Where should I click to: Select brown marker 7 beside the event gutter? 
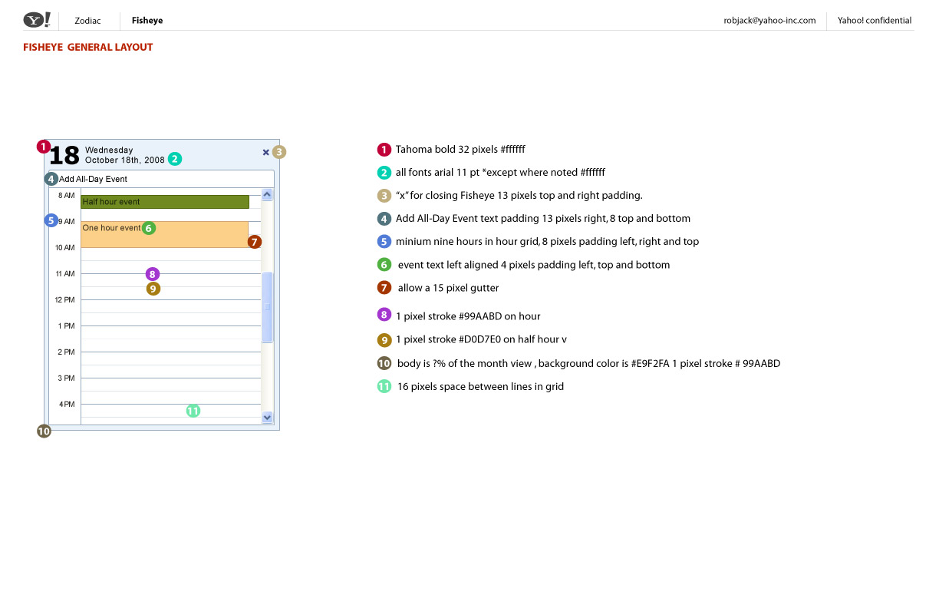(x=255, y=242)
